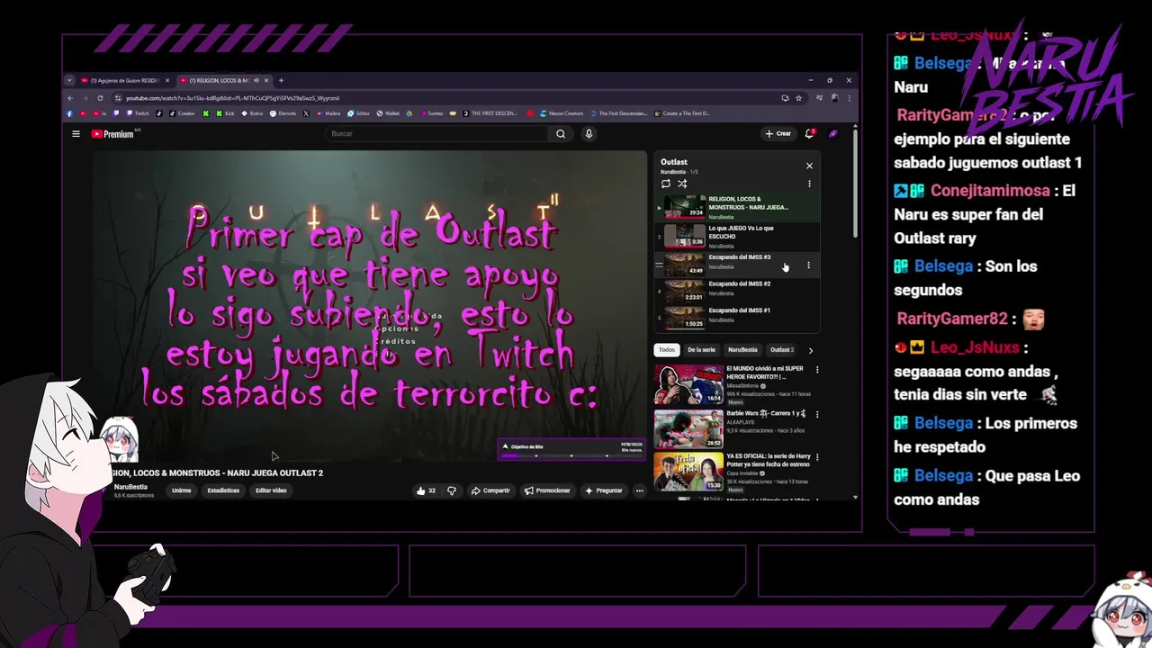This screenshot has width=1152, height=648.
Task: Open the Crear upload menu
Action: pyautogui.click(x=778, y=134)
